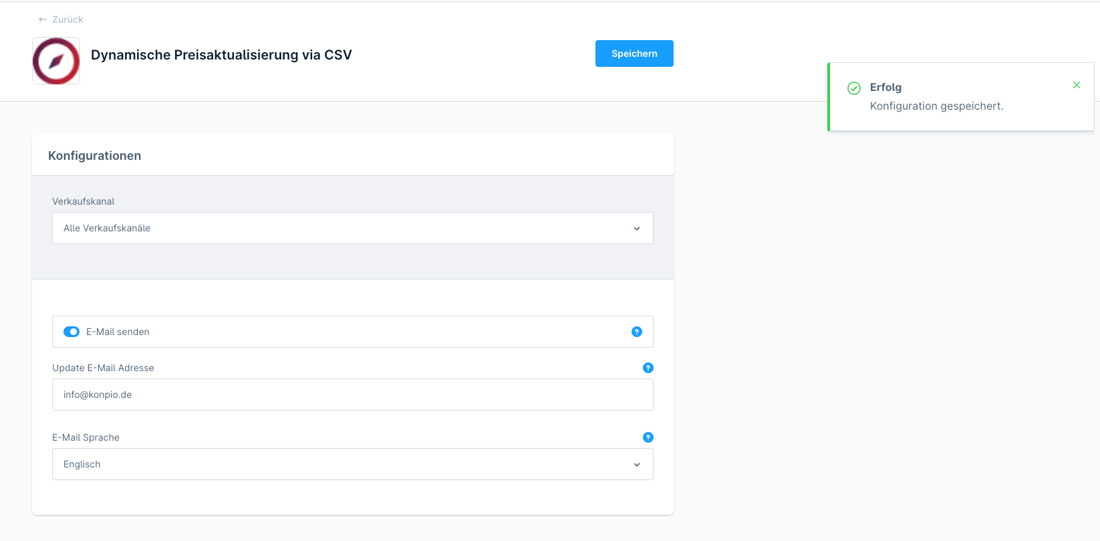Open the Verkaufskanal dropdown
Viewport: 1100px width, 541px height.
point(353,228)
